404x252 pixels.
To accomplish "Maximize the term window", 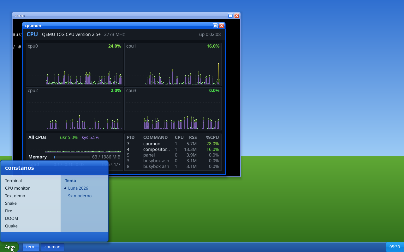I will (230, 16).
